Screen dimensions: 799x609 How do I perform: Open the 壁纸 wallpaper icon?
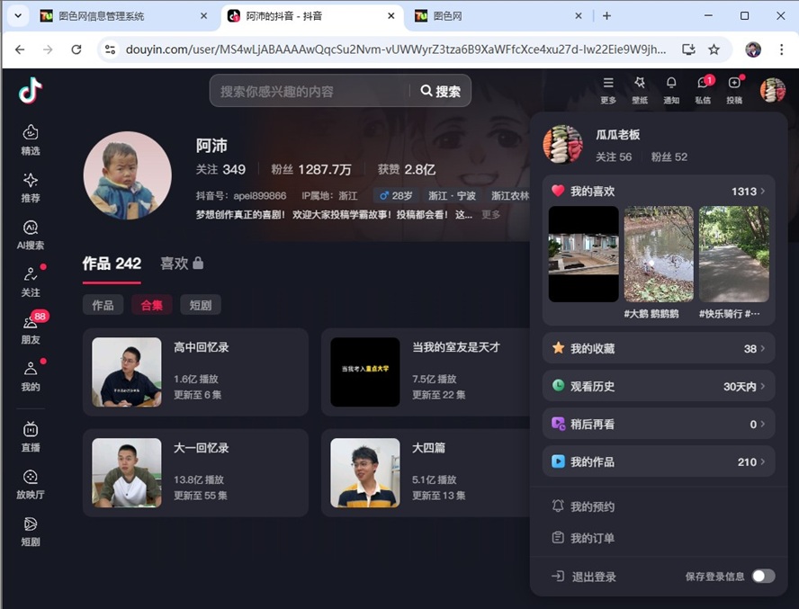point(640,89)
